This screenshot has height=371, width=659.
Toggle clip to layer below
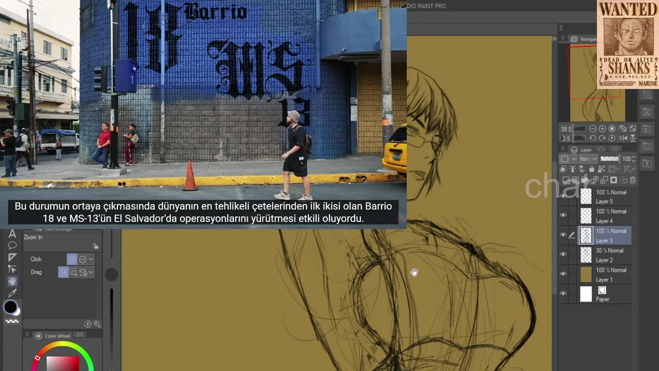[564, 169]
